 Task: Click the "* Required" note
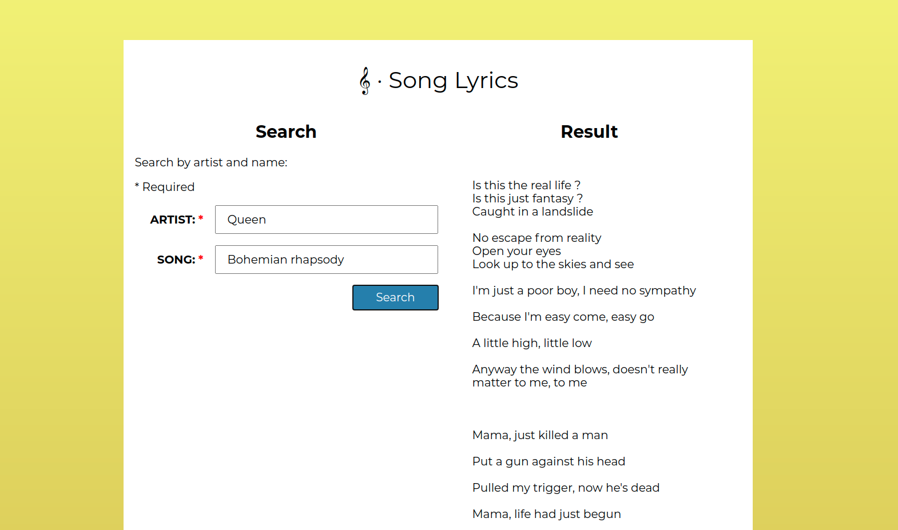pyautogui.click(x=165, y=187)
